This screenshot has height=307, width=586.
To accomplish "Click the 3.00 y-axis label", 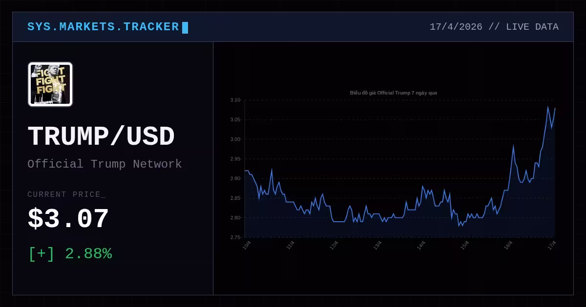I will pyautogui.click(x=235, y=139).
